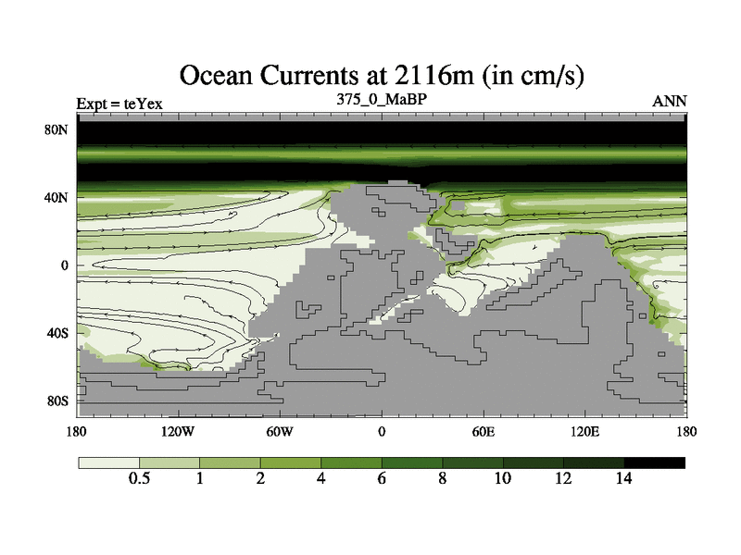Click the "120E" longitude axis label
Image resolution: width=741 pixels, height=555 pixels.
[x=584, y=432]
